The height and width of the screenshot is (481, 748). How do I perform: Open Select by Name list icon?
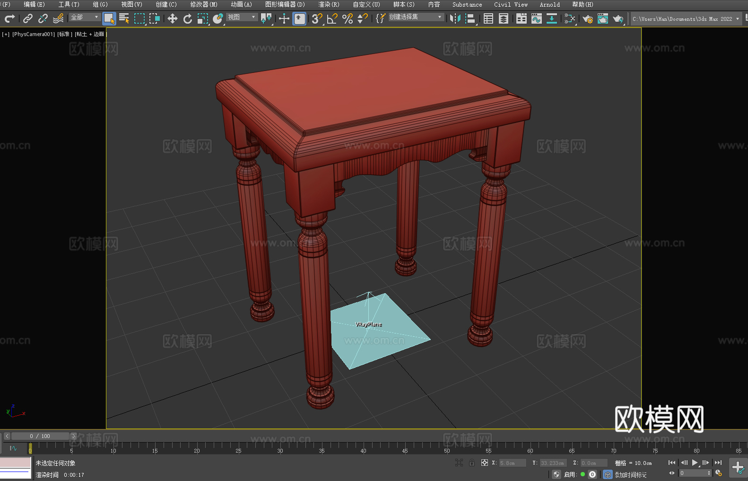[124, 18]
